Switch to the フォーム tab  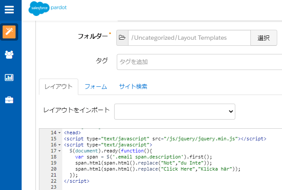tap(96, 86)
